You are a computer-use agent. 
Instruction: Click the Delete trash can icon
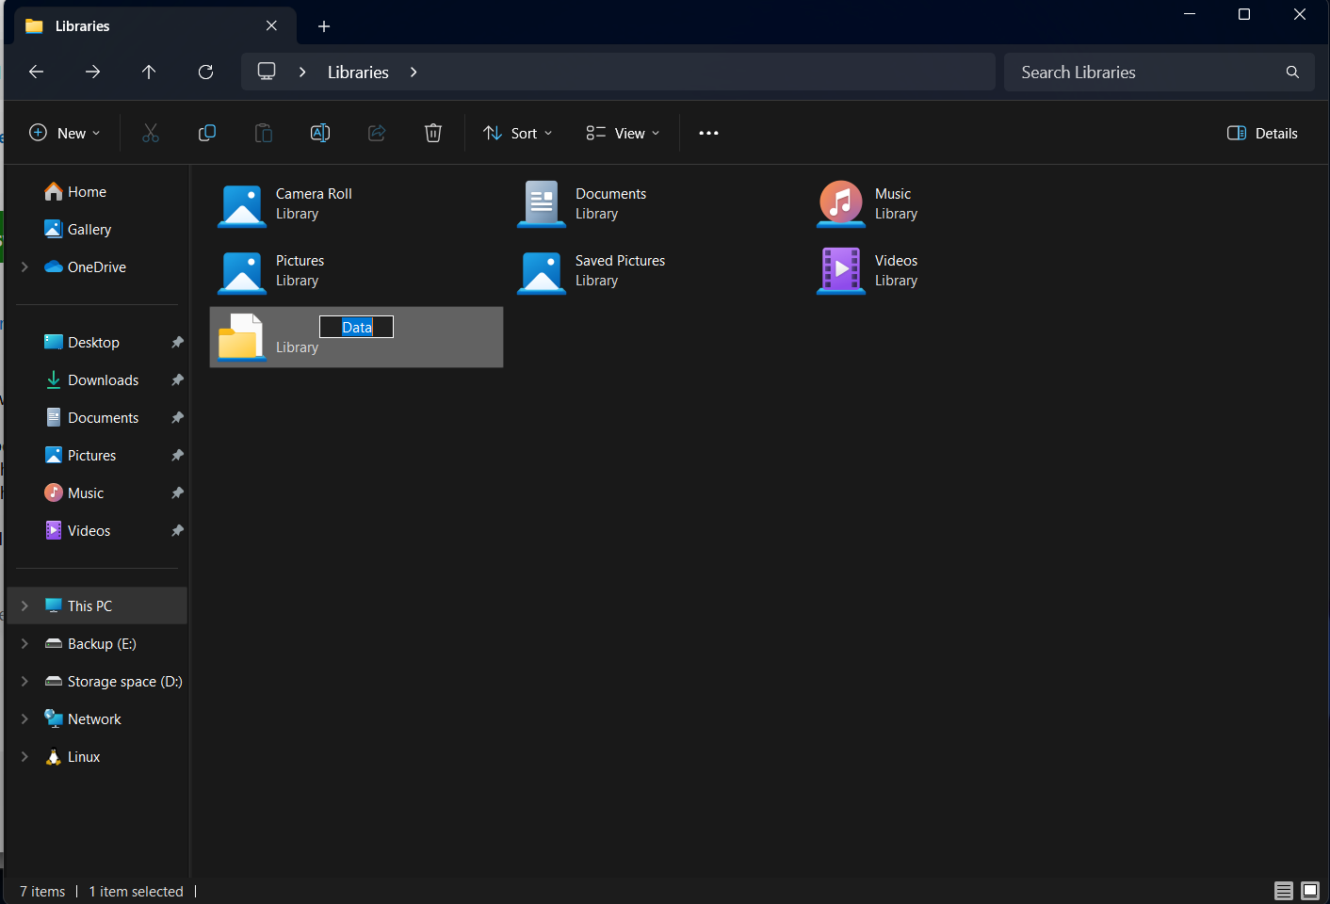(x=433, y=133)
